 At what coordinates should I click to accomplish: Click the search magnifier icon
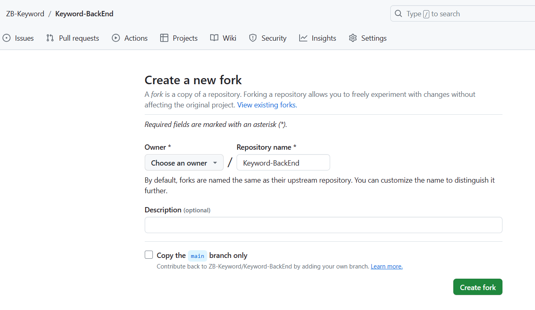[398, 13]
